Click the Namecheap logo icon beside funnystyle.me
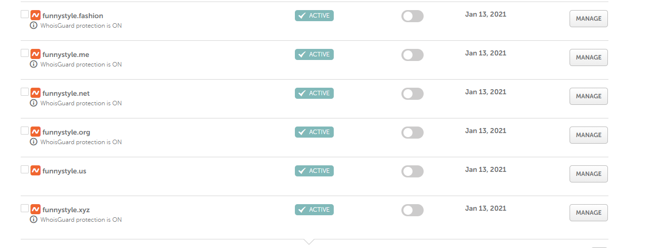The image size is (667, 248). 35,54
